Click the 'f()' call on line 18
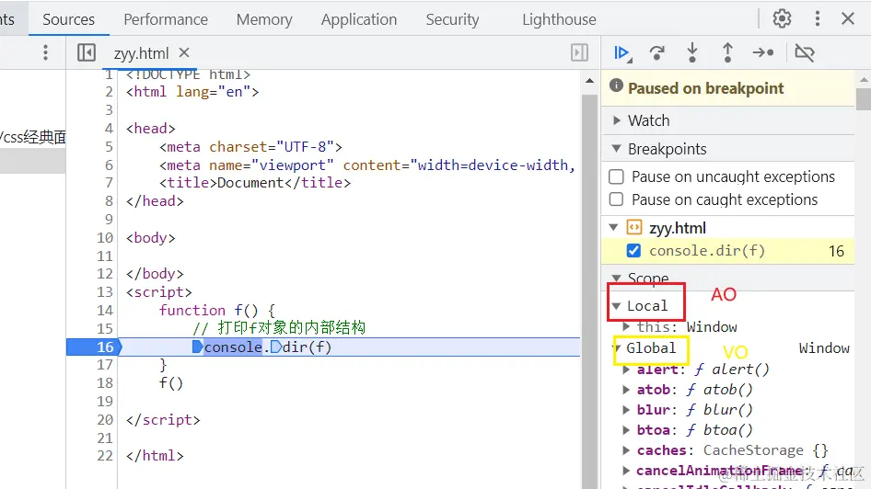Image resolution: width=871 pixels, height=489 pixels. (x=170, y=383)
